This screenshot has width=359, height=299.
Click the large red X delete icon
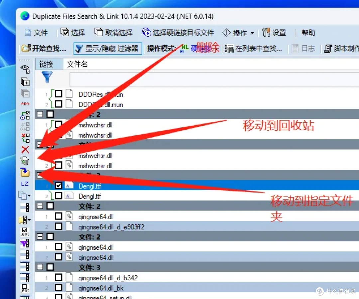[25, 150]
